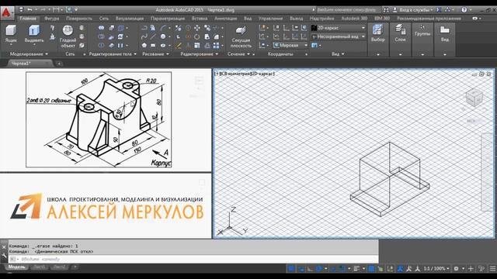Viewport: 497px width, 279px height.
Task: Switch to the Аннотации ribbon tab
Action: [226, 19]
